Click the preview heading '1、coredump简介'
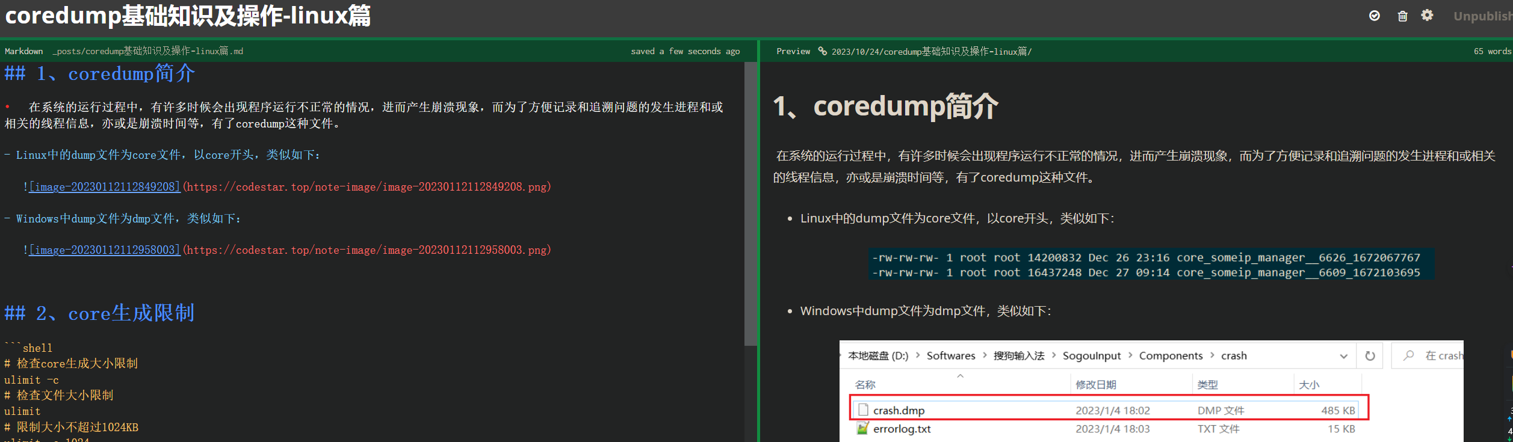 885,106
